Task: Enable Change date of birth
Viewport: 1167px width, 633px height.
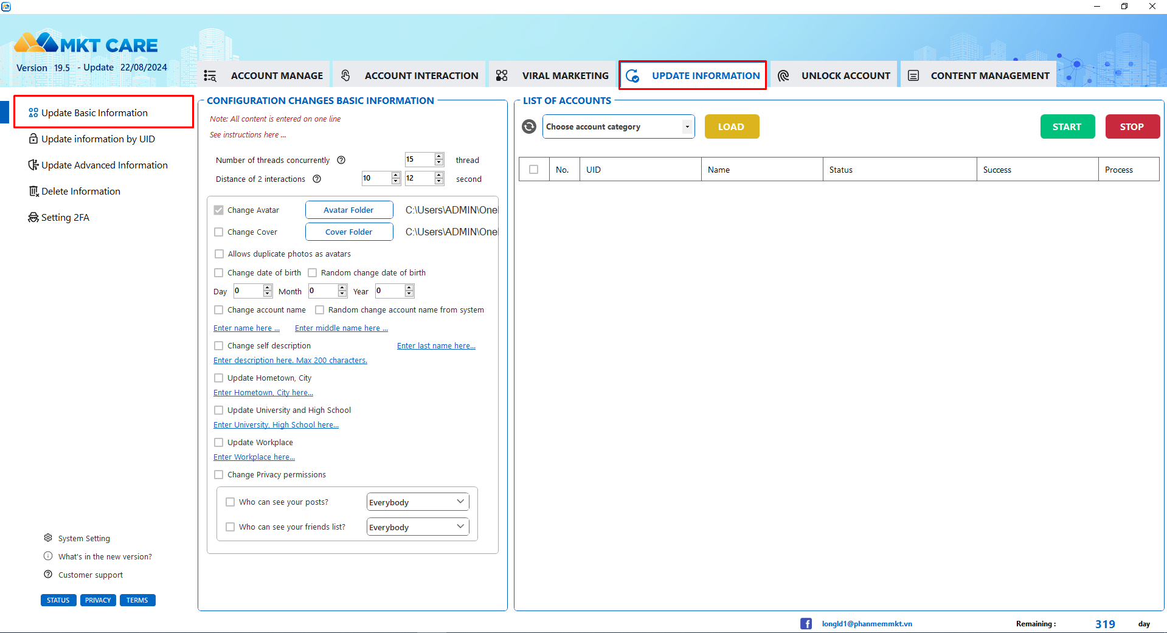Action: tap(219, 272)
